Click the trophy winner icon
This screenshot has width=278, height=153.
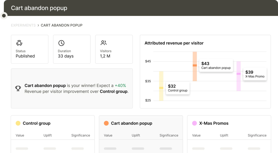tap(18, 88)
